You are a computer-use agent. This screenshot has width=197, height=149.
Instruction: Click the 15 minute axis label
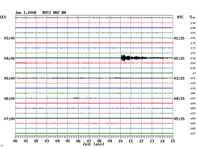pos(173,141)
